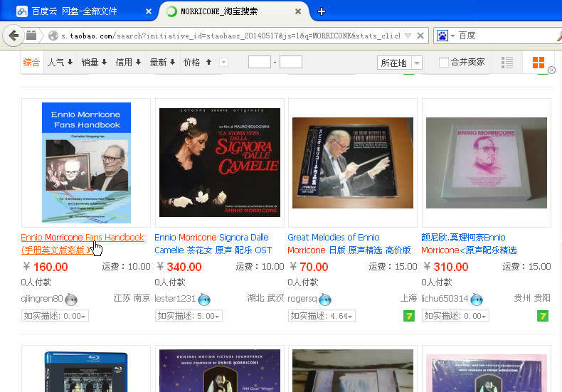Click the ¥310.00 price of box set

(446, 267)
